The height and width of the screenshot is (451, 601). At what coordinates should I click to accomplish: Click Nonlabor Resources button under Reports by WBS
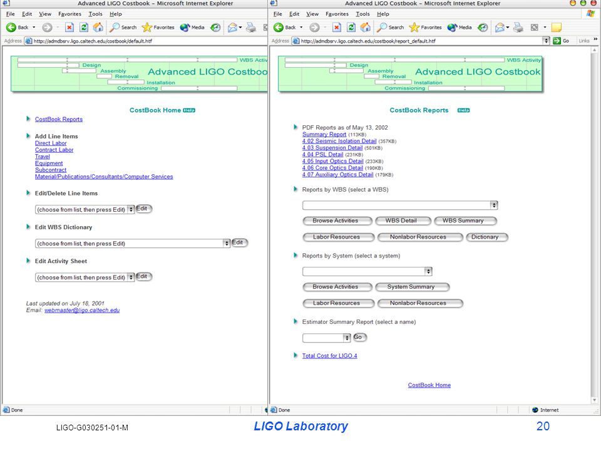420,237
